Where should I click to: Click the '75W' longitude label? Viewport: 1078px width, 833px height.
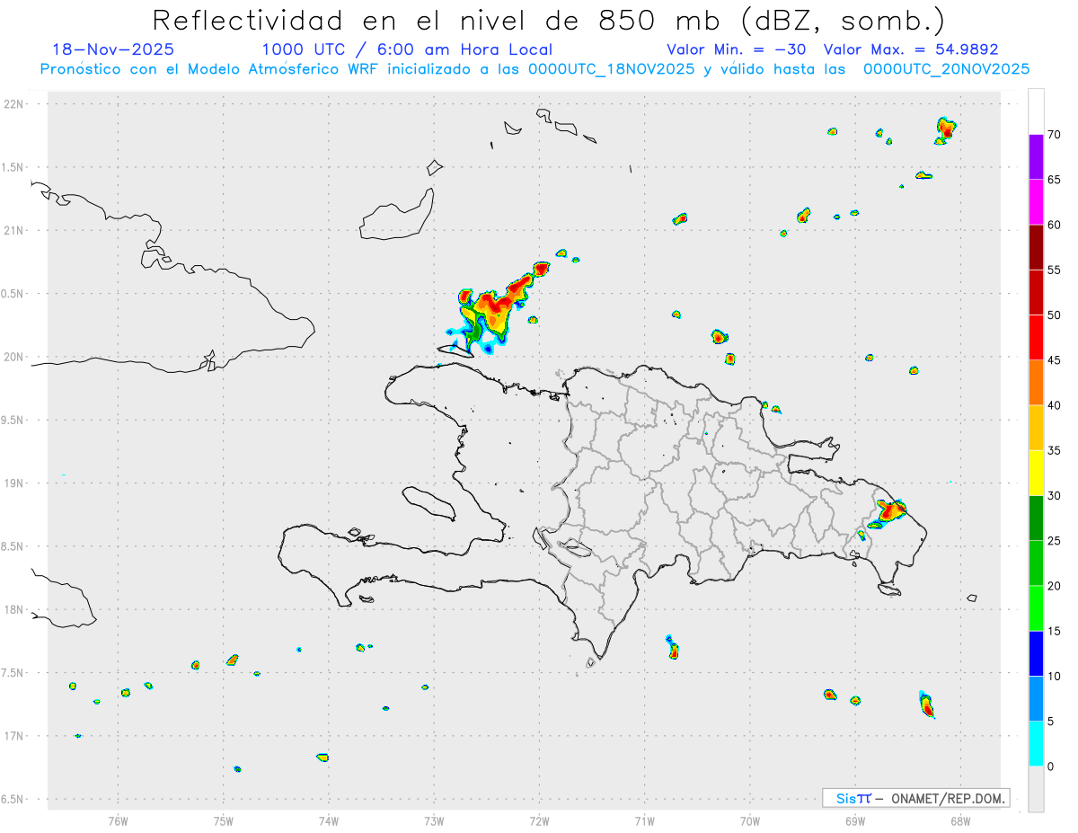click(x=224, y=821)
